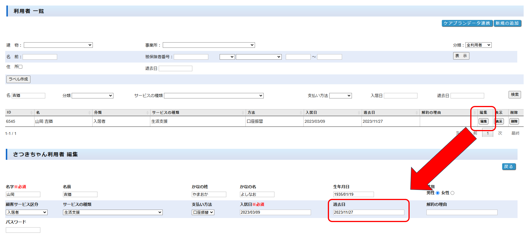Sort the table by 入居日 column header
Image resolution: width=528 pixels, height=240 pixels.
[332, 112]
